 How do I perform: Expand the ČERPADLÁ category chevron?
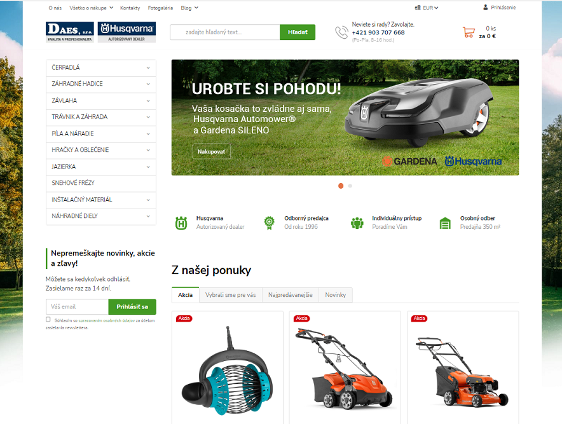148,67
